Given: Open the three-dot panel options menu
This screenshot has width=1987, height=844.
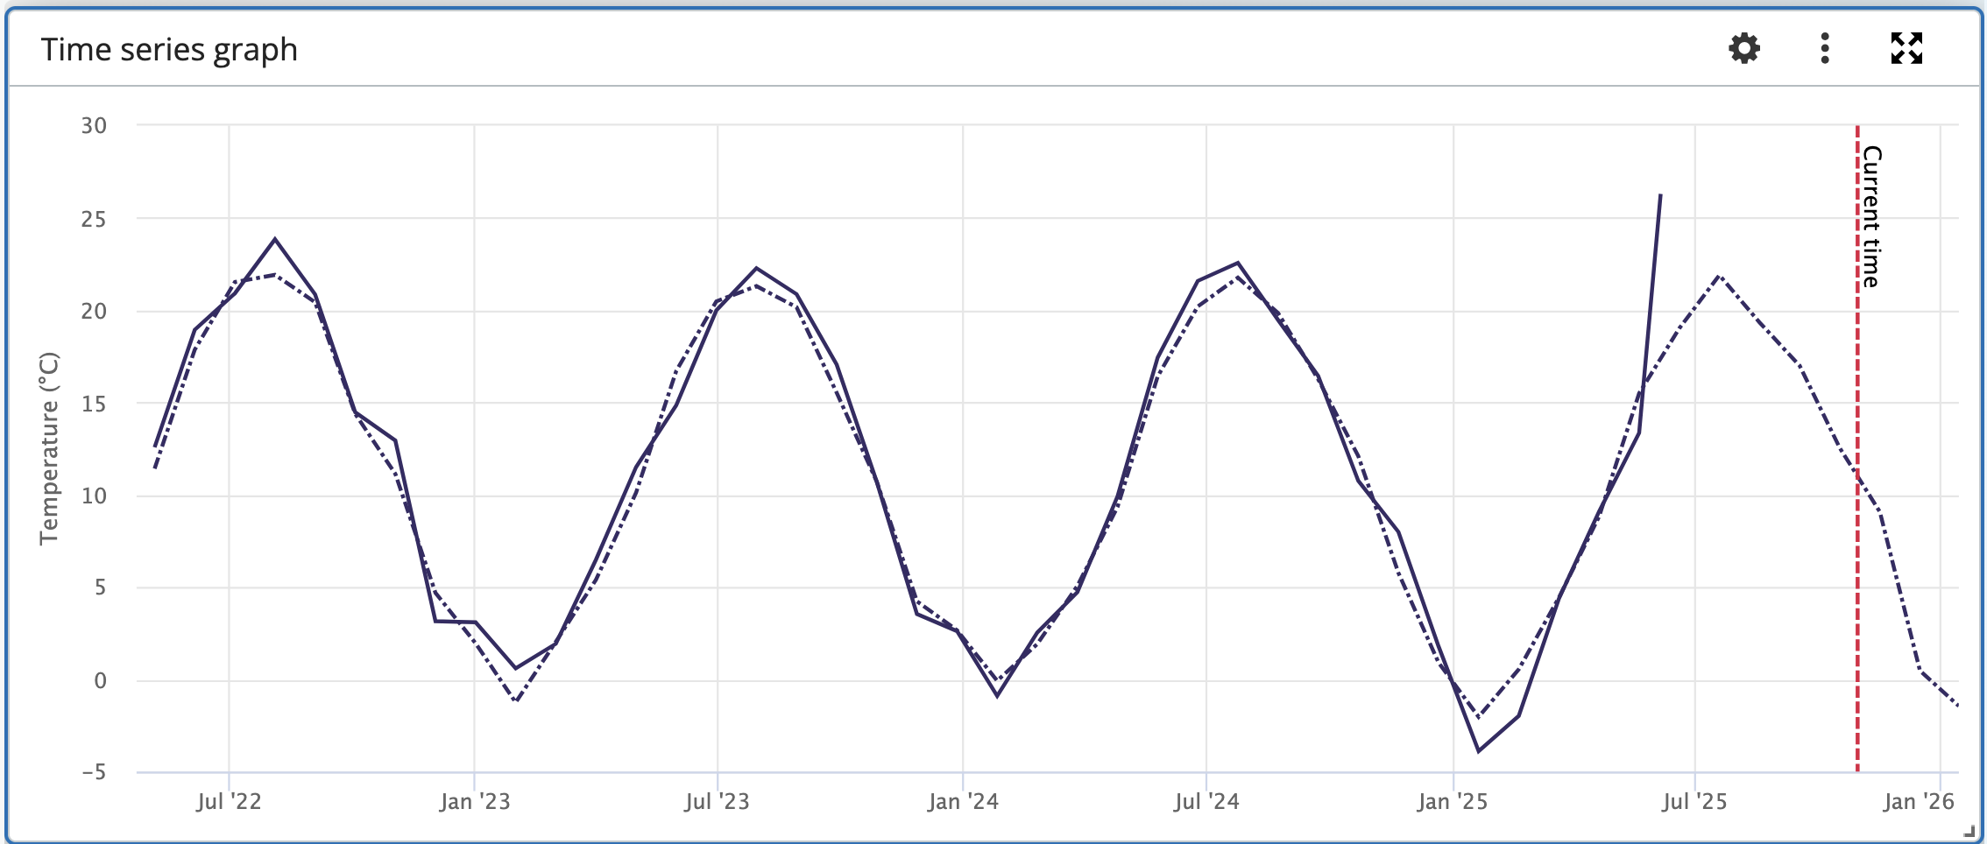Looking at the screenshot, I should pos(1824,50).
